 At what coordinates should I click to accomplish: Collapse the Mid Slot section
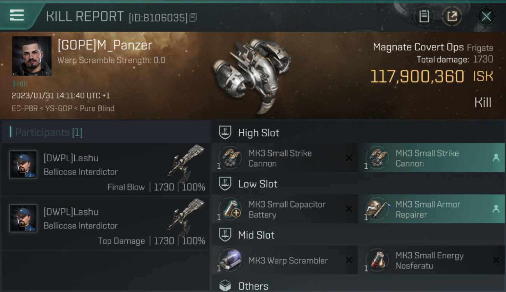click(x=256, y=235)
